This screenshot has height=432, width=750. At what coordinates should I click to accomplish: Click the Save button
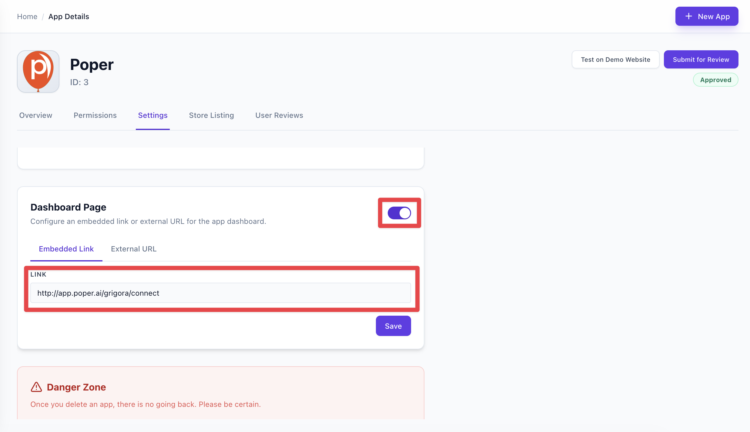(393, 326)
